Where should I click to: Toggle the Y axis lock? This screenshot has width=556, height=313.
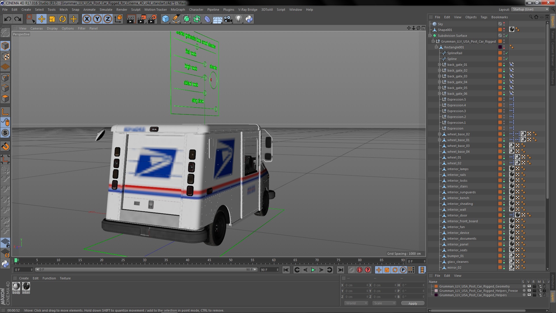[97, 19]
